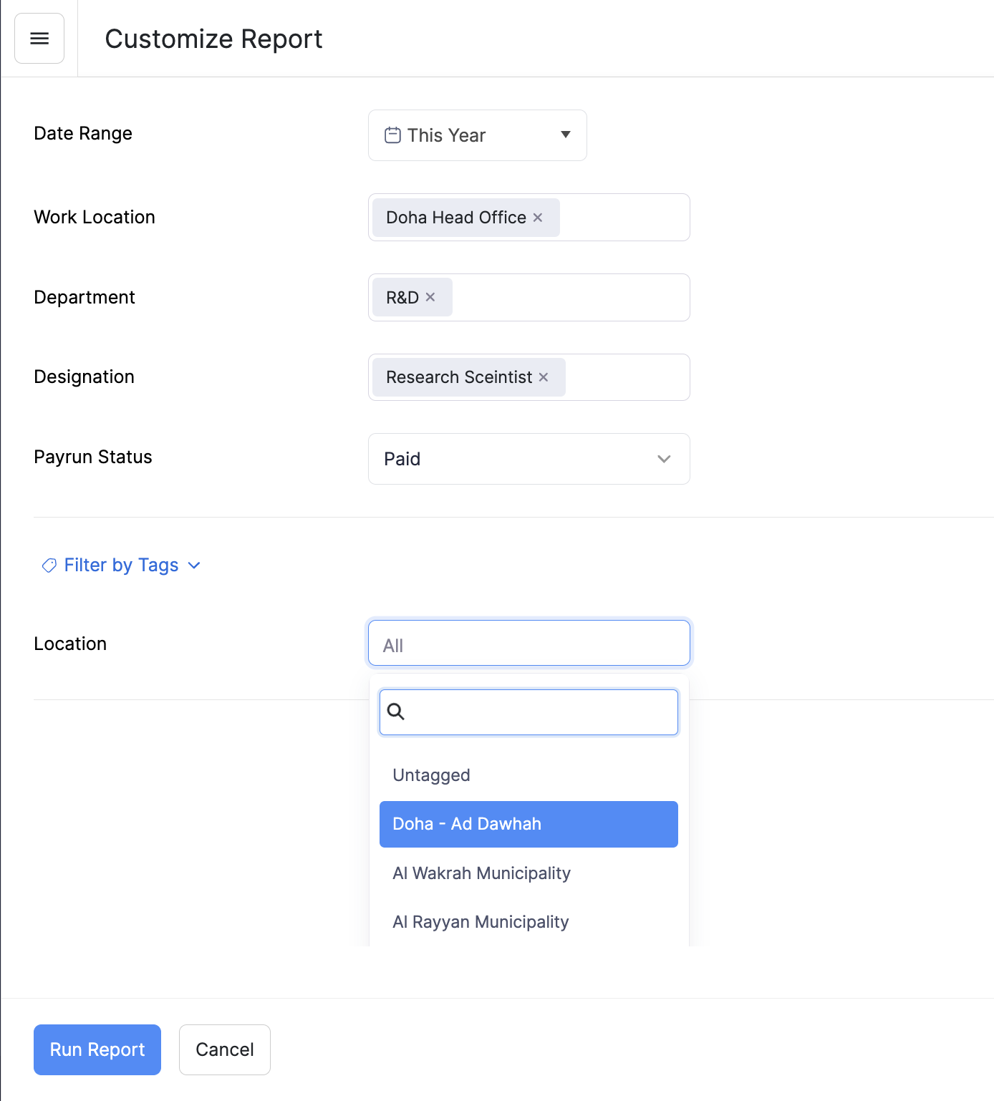Viewport: 994px width, 1101px height.
Task: Open the hamburger navigation menu
Action: tap(39, 38)
